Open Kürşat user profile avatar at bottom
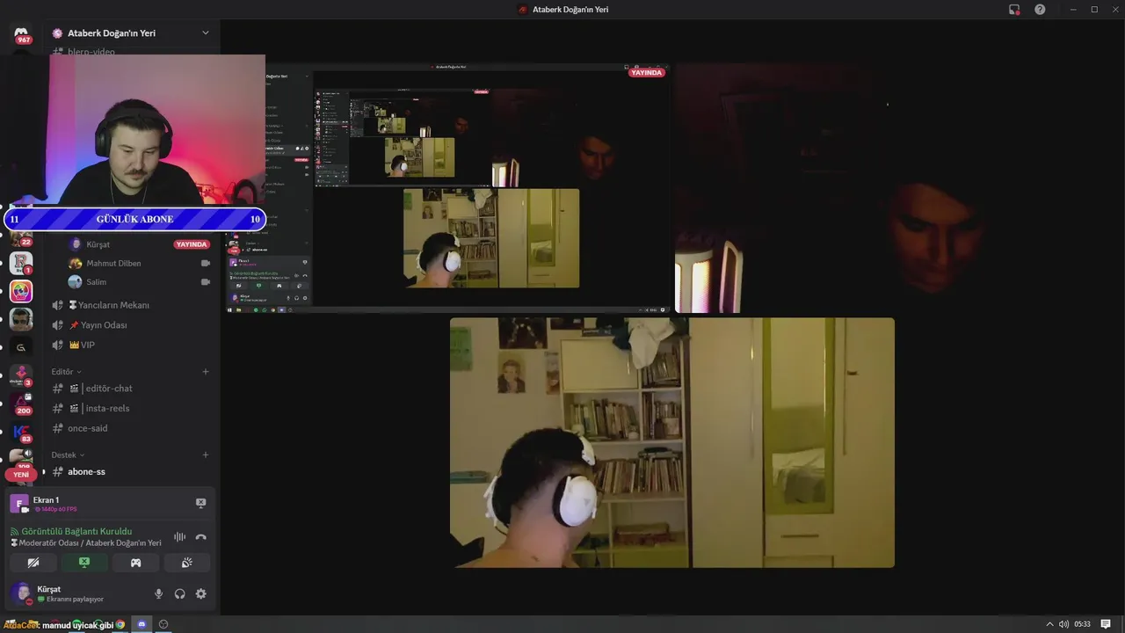The height and width of the screenshot is (633, 1125). 20,593
